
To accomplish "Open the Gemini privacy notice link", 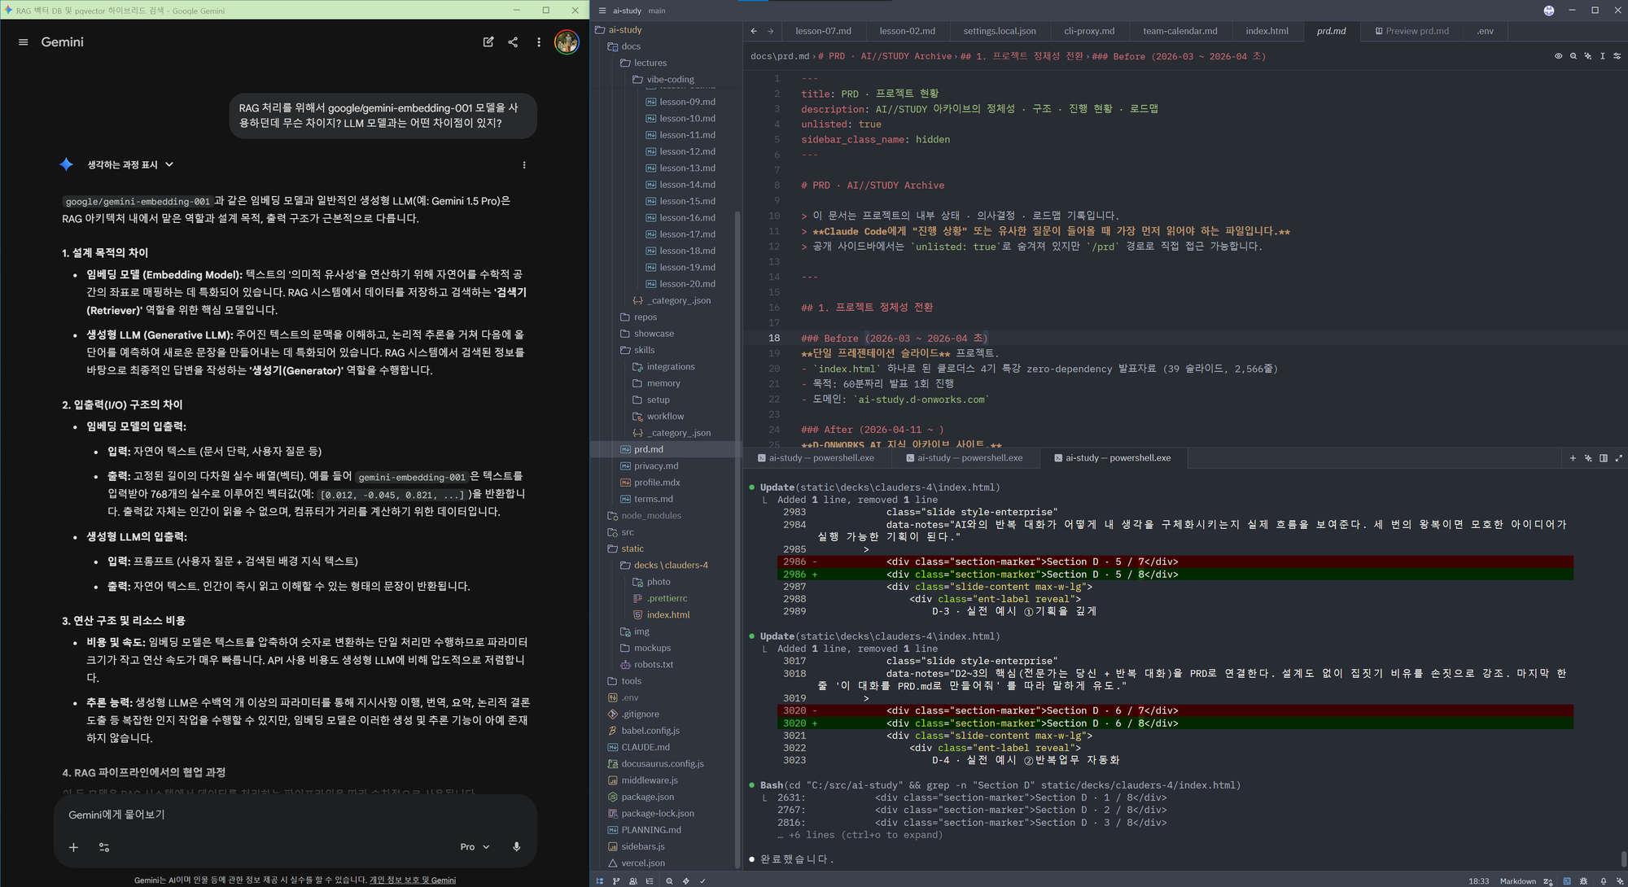I will pos(413,880).
